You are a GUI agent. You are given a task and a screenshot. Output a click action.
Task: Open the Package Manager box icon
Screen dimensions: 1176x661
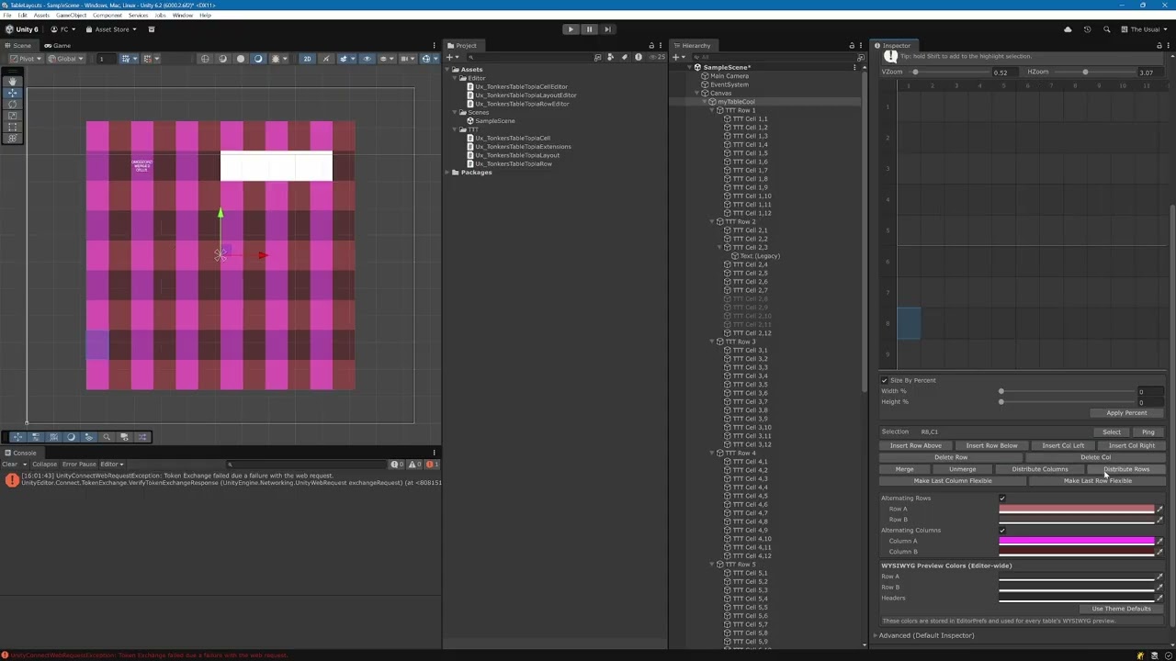(152, 29)
